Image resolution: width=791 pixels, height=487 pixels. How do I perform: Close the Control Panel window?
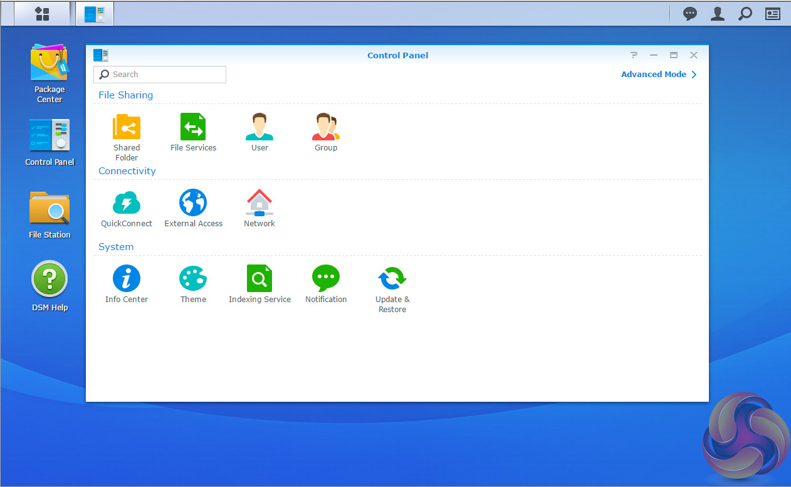[694, 55]
